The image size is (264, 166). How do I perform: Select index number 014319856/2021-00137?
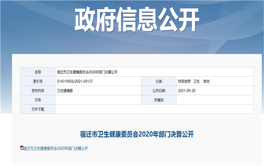click(x=75, y=81)
